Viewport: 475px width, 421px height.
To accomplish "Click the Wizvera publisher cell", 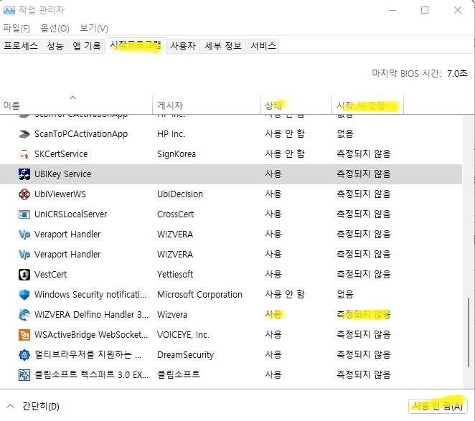I will [172, 315].
